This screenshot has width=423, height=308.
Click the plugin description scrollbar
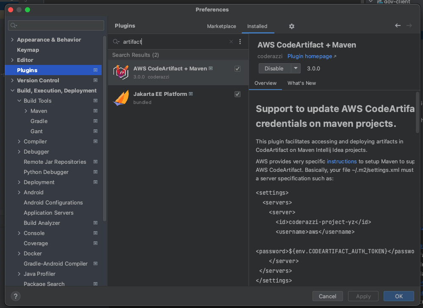(417, 112)
